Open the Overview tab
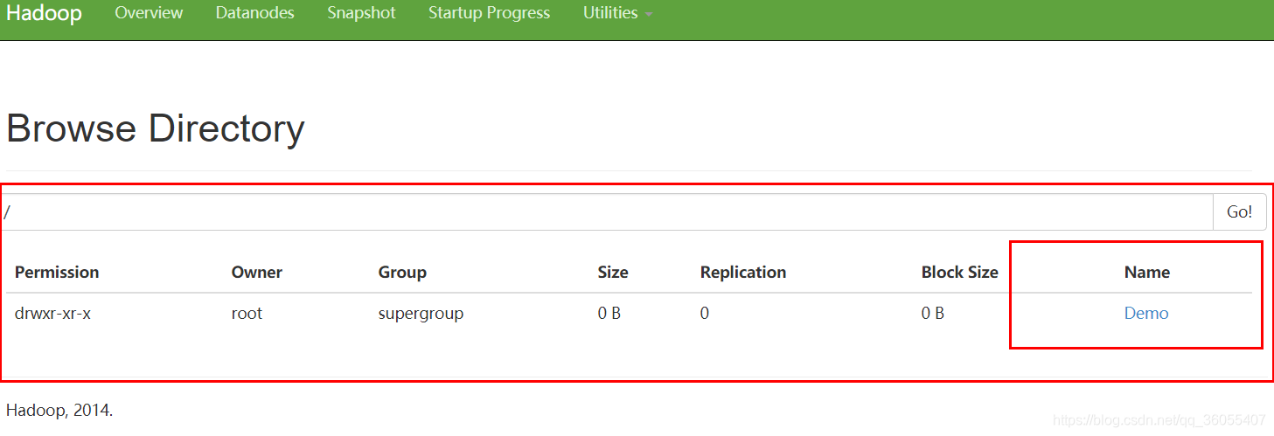Image resolution: width=1274 pixels, height=436 pixels. pyautogui.click(x=149, y=13)
